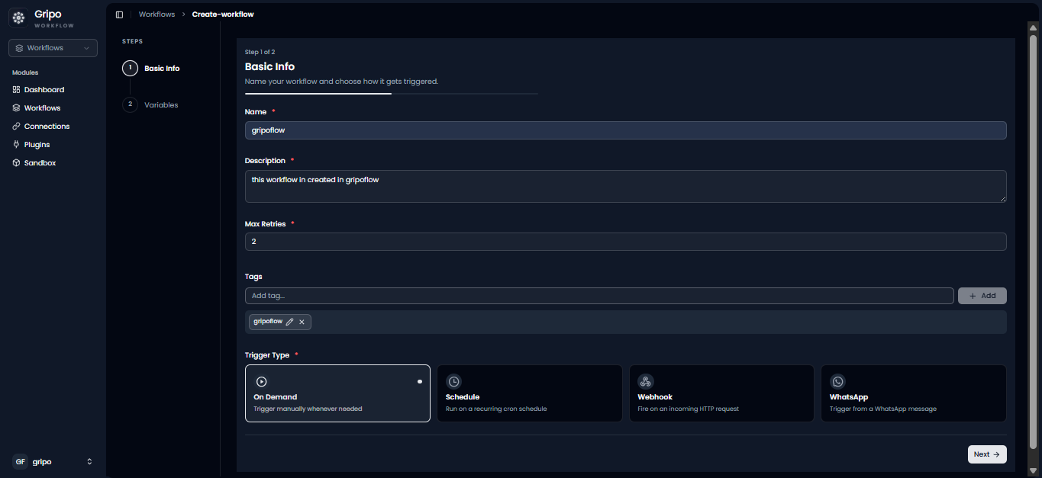The image size is (1042, 478).
Task: Click the Add tag input field
Action: (599, 296)
